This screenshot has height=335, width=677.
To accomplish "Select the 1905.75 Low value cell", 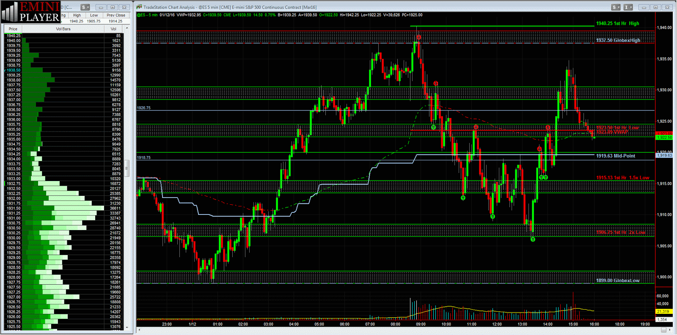I will click(94, 21).
